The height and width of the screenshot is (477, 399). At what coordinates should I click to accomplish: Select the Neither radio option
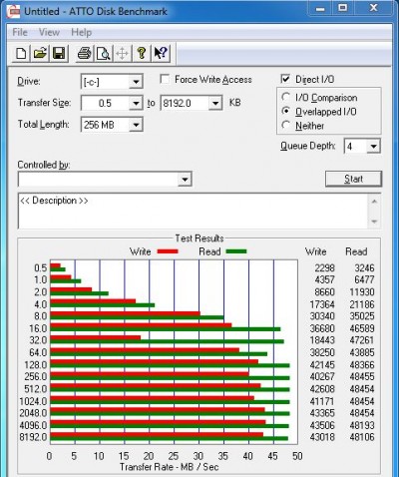285,125
